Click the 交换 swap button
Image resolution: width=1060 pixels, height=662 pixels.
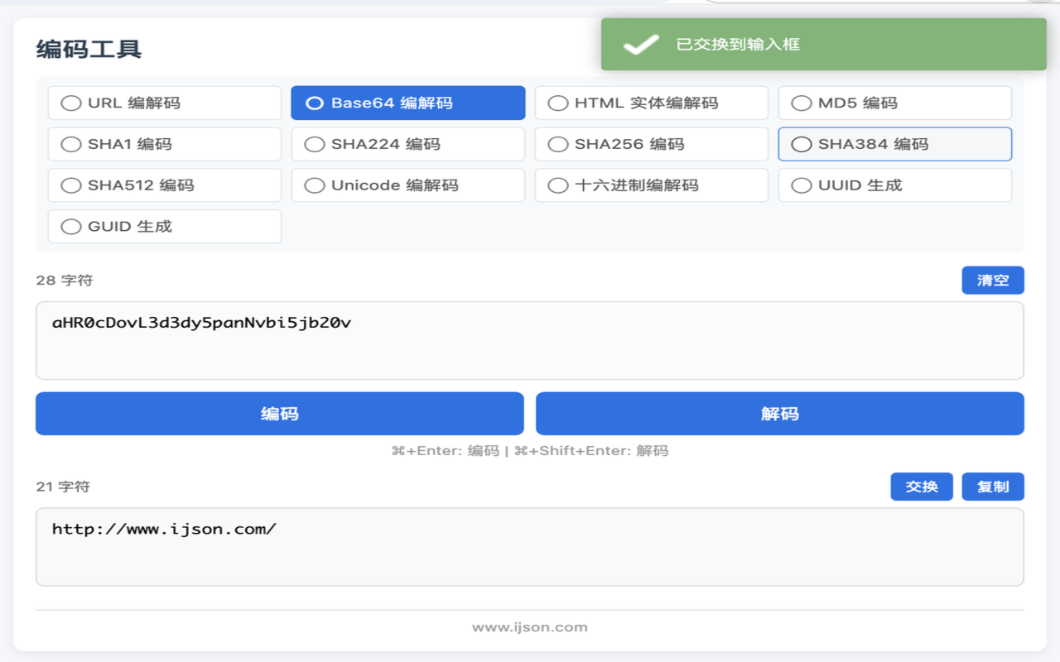tap(922, 487)
